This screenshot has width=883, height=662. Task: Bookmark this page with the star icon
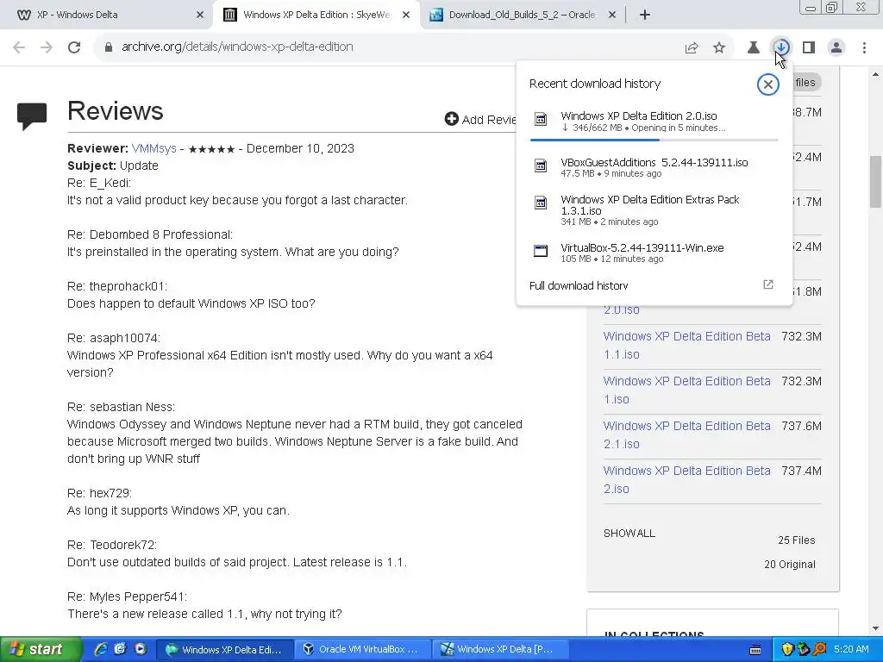coord(719,48)
